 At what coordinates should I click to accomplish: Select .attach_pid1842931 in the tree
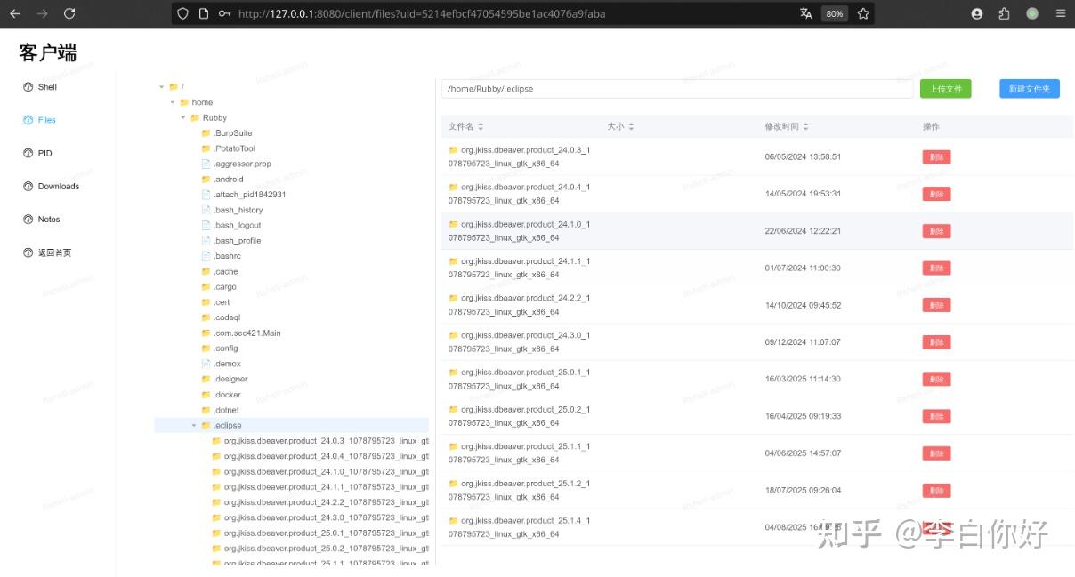click(x=250, y=195)
